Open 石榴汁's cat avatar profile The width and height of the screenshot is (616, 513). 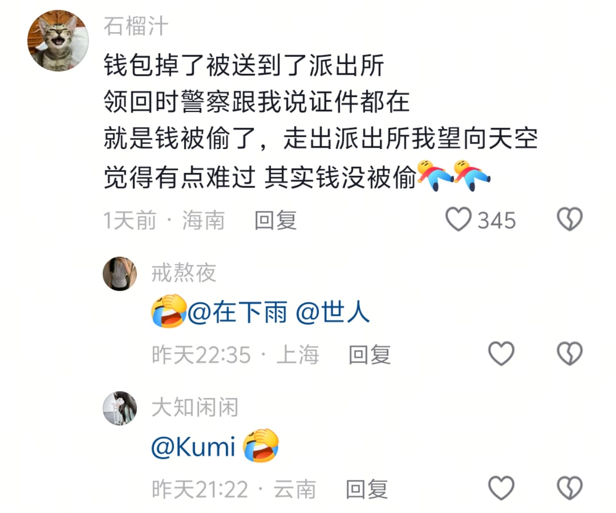point(58,41)
